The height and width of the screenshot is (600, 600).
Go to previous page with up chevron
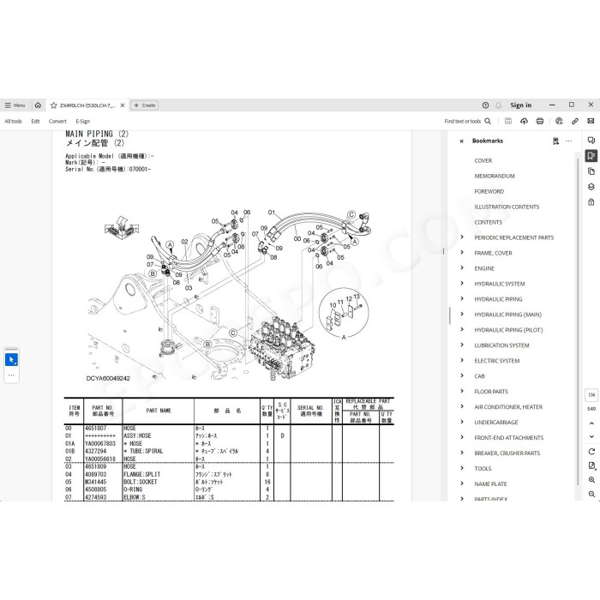591,423
